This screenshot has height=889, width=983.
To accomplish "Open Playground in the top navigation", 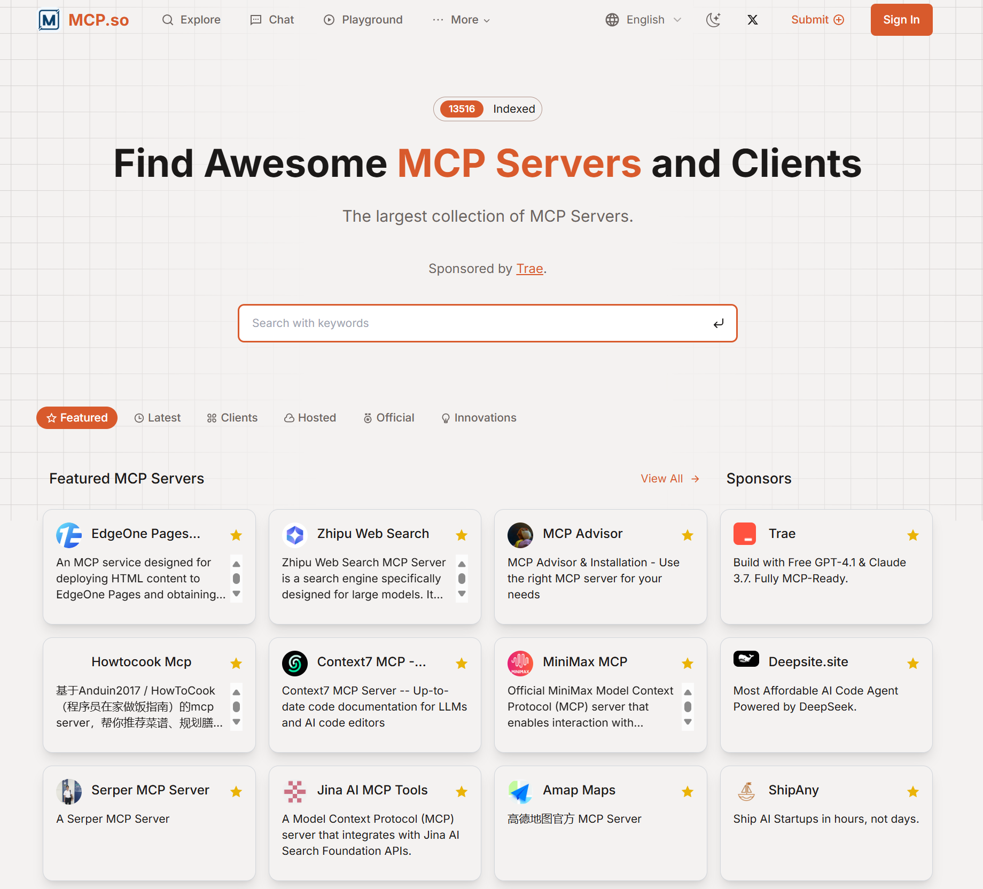I will 363,20.
